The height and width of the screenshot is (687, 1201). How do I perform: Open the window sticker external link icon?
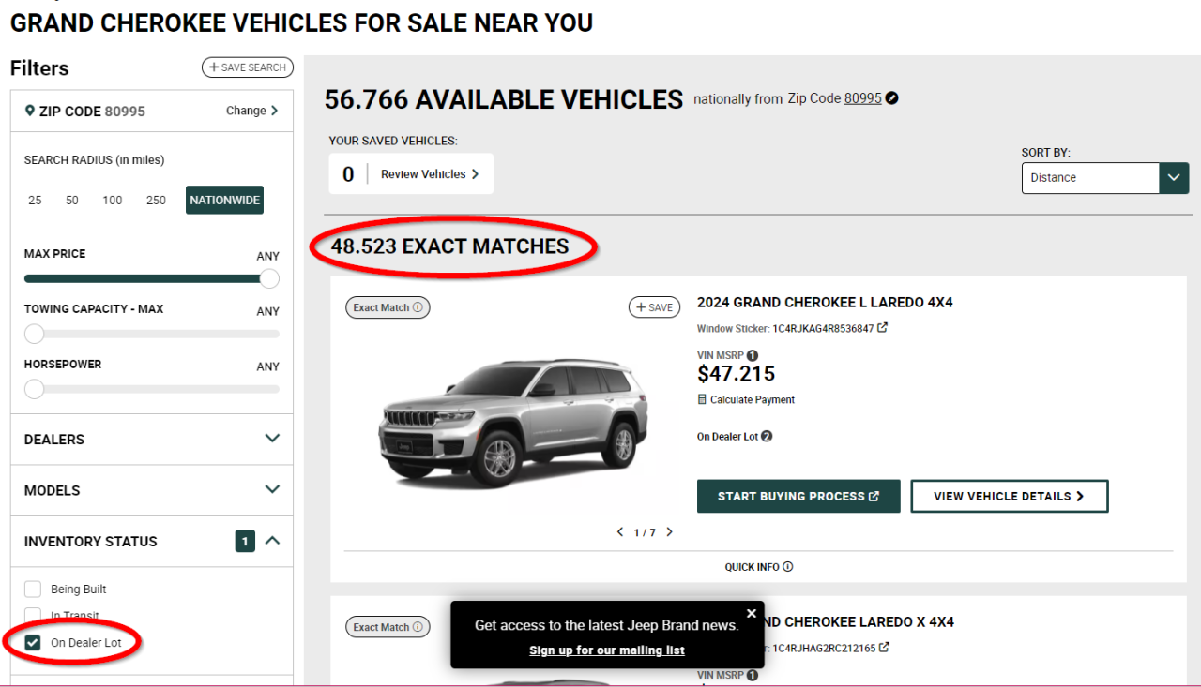pyautogui.click(x=883, y=328)
